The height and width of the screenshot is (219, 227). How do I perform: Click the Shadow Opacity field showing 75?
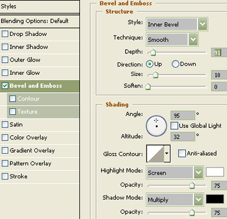[219, 212]
